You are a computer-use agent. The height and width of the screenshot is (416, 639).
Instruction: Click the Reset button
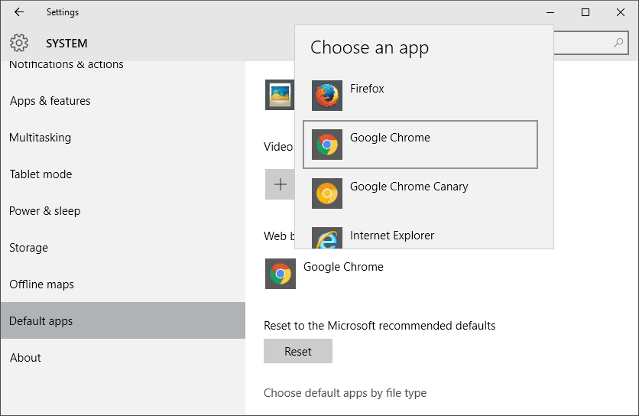coord(298,351)
